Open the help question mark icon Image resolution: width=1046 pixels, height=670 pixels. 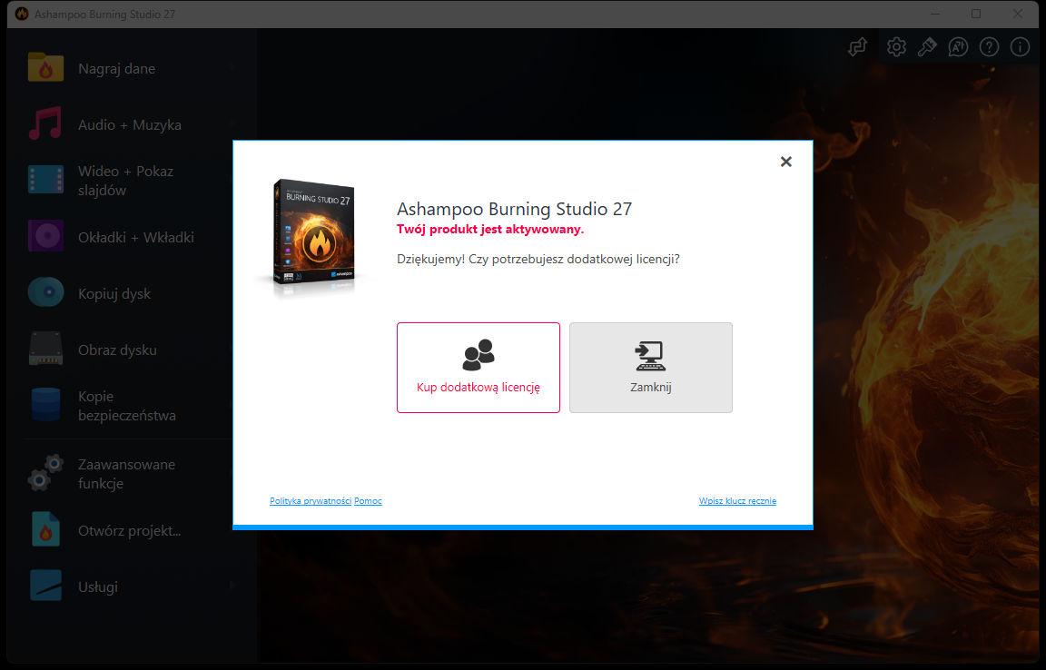pos(989,46)
